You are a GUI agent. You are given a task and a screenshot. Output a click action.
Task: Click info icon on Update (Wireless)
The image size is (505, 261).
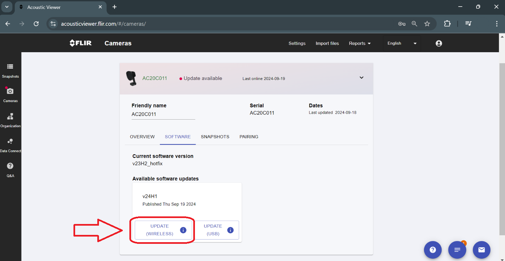point(183,230)
